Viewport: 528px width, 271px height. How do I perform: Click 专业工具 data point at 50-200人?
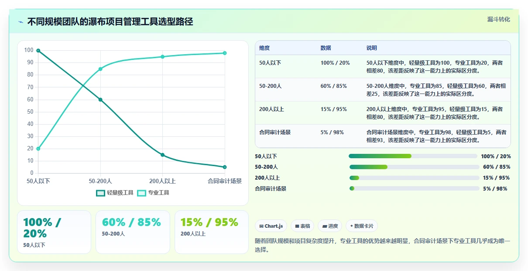100,69
